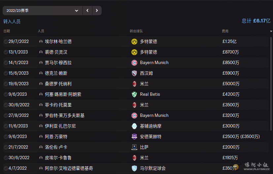The height and width of the screenshot is (174, 273).
Task: Toggle check circle for 29/7/2022 transfer
Action: pyautogui.click(x=6, y=42)
